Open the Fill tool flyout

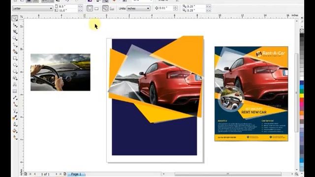15,131
